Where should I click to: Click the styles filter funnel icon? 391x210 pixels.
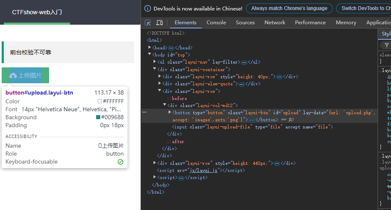(386, 45)
